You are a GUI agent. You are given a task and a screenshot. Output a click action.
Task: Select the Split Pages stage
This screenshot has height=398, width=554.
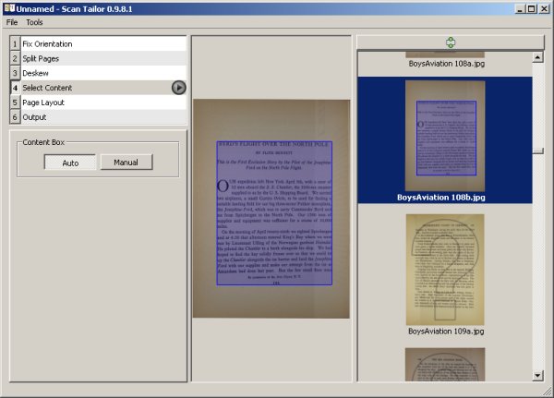(103, 58)
